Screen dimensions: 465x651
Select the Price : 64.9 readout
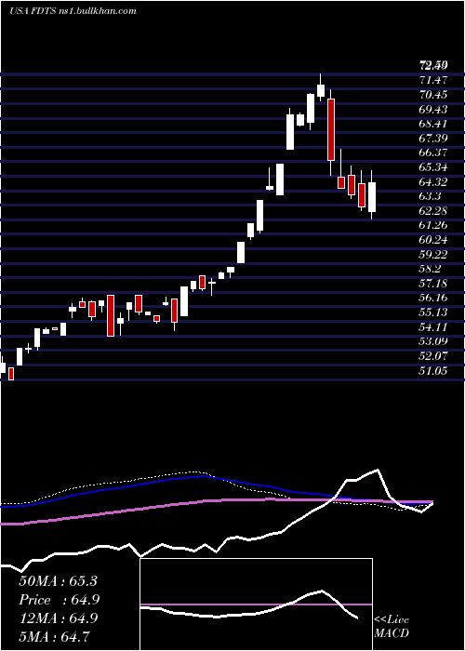tap(59, 600)
